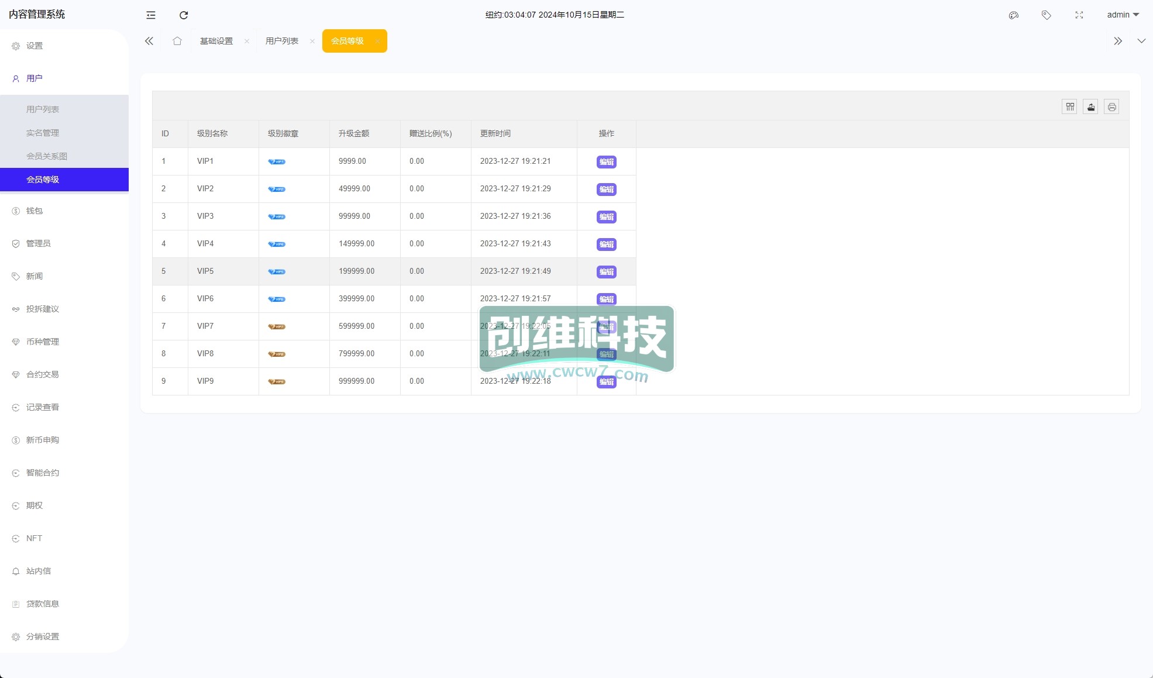Switch to 基础设置 tab
The height and width of the screenshot is (678, 1153).
click(216, 41)
